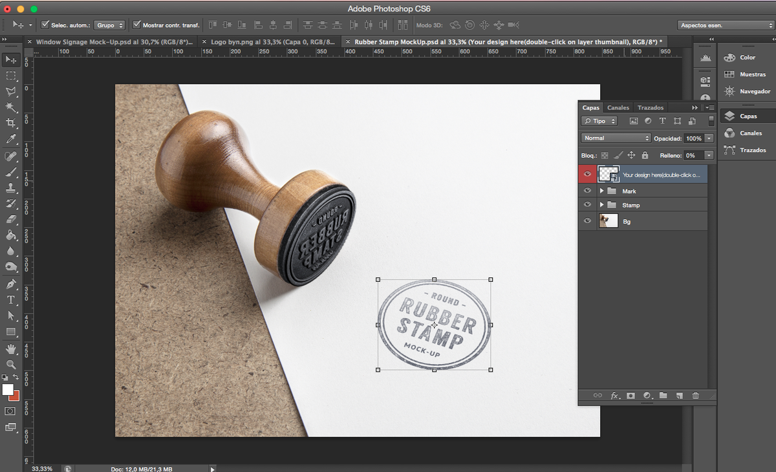
Task: Switch to the Canales tab
Action: pos(618,108)
